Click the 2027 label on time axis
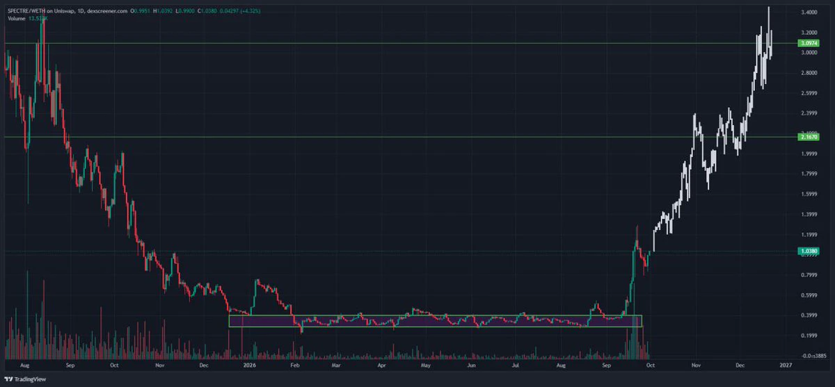Screen dimensions: 835x387 pos(786,364)
